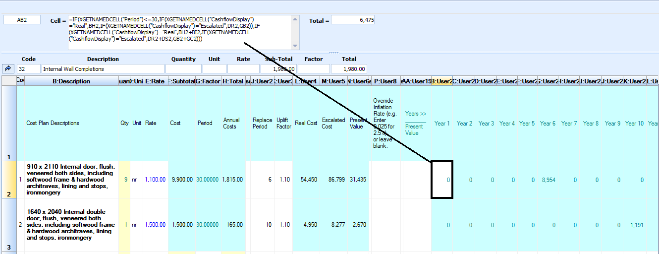This screenshot has width=659, height=254.
Task: Click the Override Inflation Rate header cell
Action: 385,123
